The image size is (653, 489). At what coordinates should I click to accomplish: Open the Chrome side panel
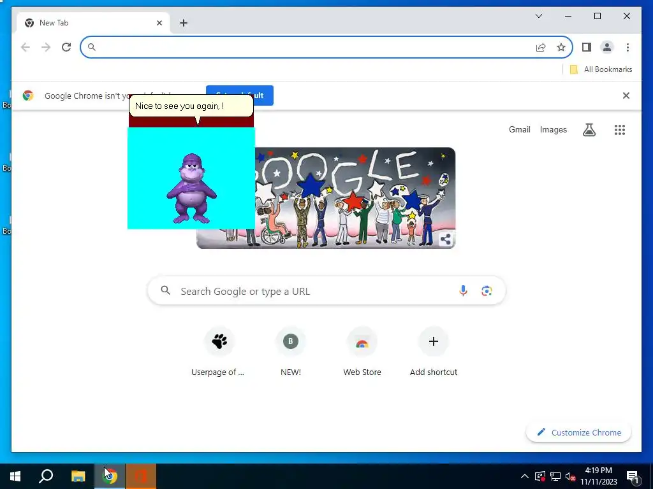click(x=587, y=47)
